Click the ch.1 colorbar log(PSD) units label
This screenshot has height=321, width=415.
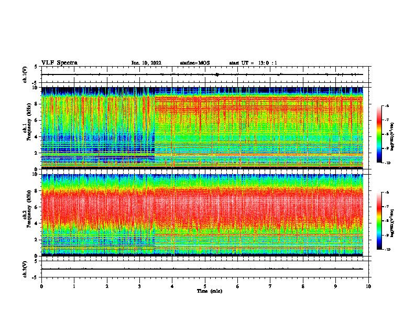pos(392,136)
